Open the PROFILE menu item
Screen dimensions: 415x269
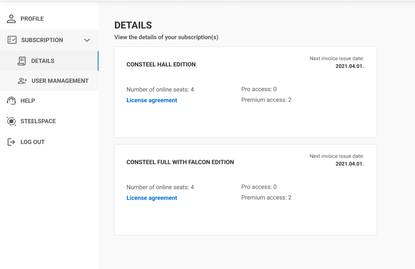point(32,19)
